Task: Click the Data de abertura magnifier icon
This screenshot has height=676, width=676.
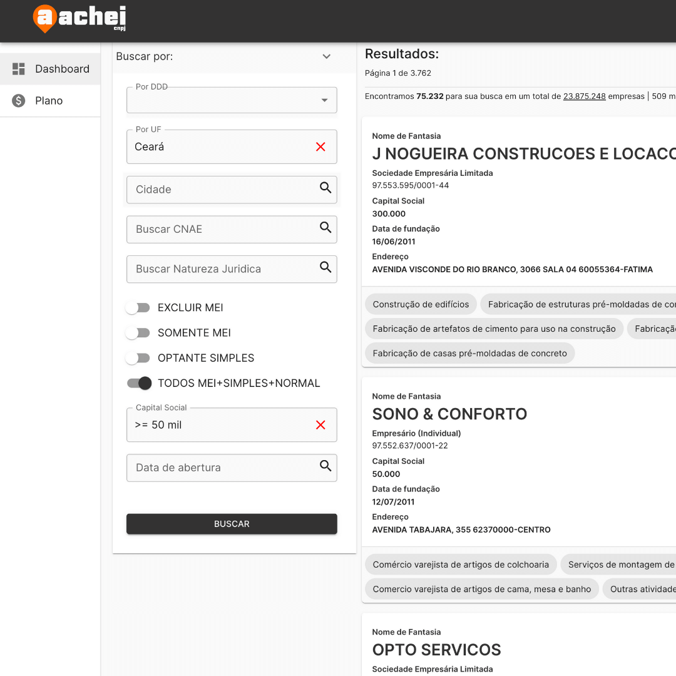Action: point(325,466)
